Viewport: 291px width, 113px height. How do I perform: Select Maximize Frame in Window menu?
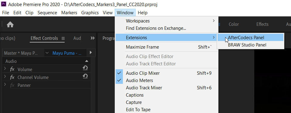click(167, 47)
